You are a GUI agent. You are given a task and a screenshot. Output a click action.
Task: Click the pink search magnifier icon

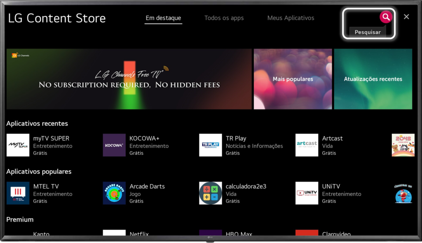tap(386, 17)
